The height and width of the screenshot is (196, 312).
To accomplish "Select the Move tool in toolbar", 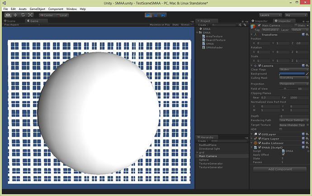I will [x=16, y=15].
